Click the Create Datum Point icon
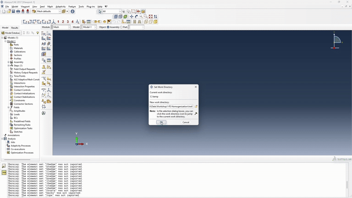Screen dimensions: 352x198 (x=44, y=90)
